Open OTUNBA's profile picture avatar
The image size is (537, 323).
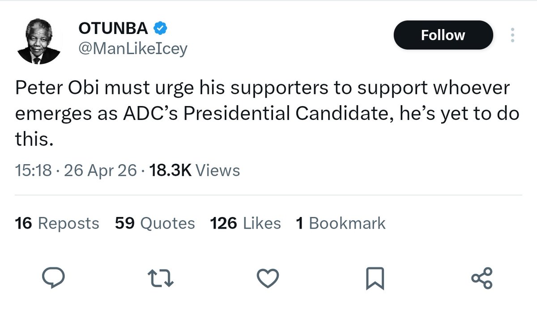click(x=38, y=42)
